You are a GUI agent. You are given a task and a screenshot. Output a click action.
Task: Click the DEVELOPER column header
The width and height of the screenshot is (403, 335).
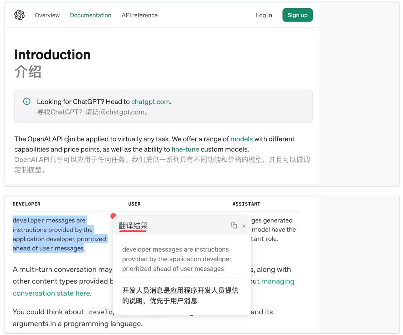[x=26, y=204]
